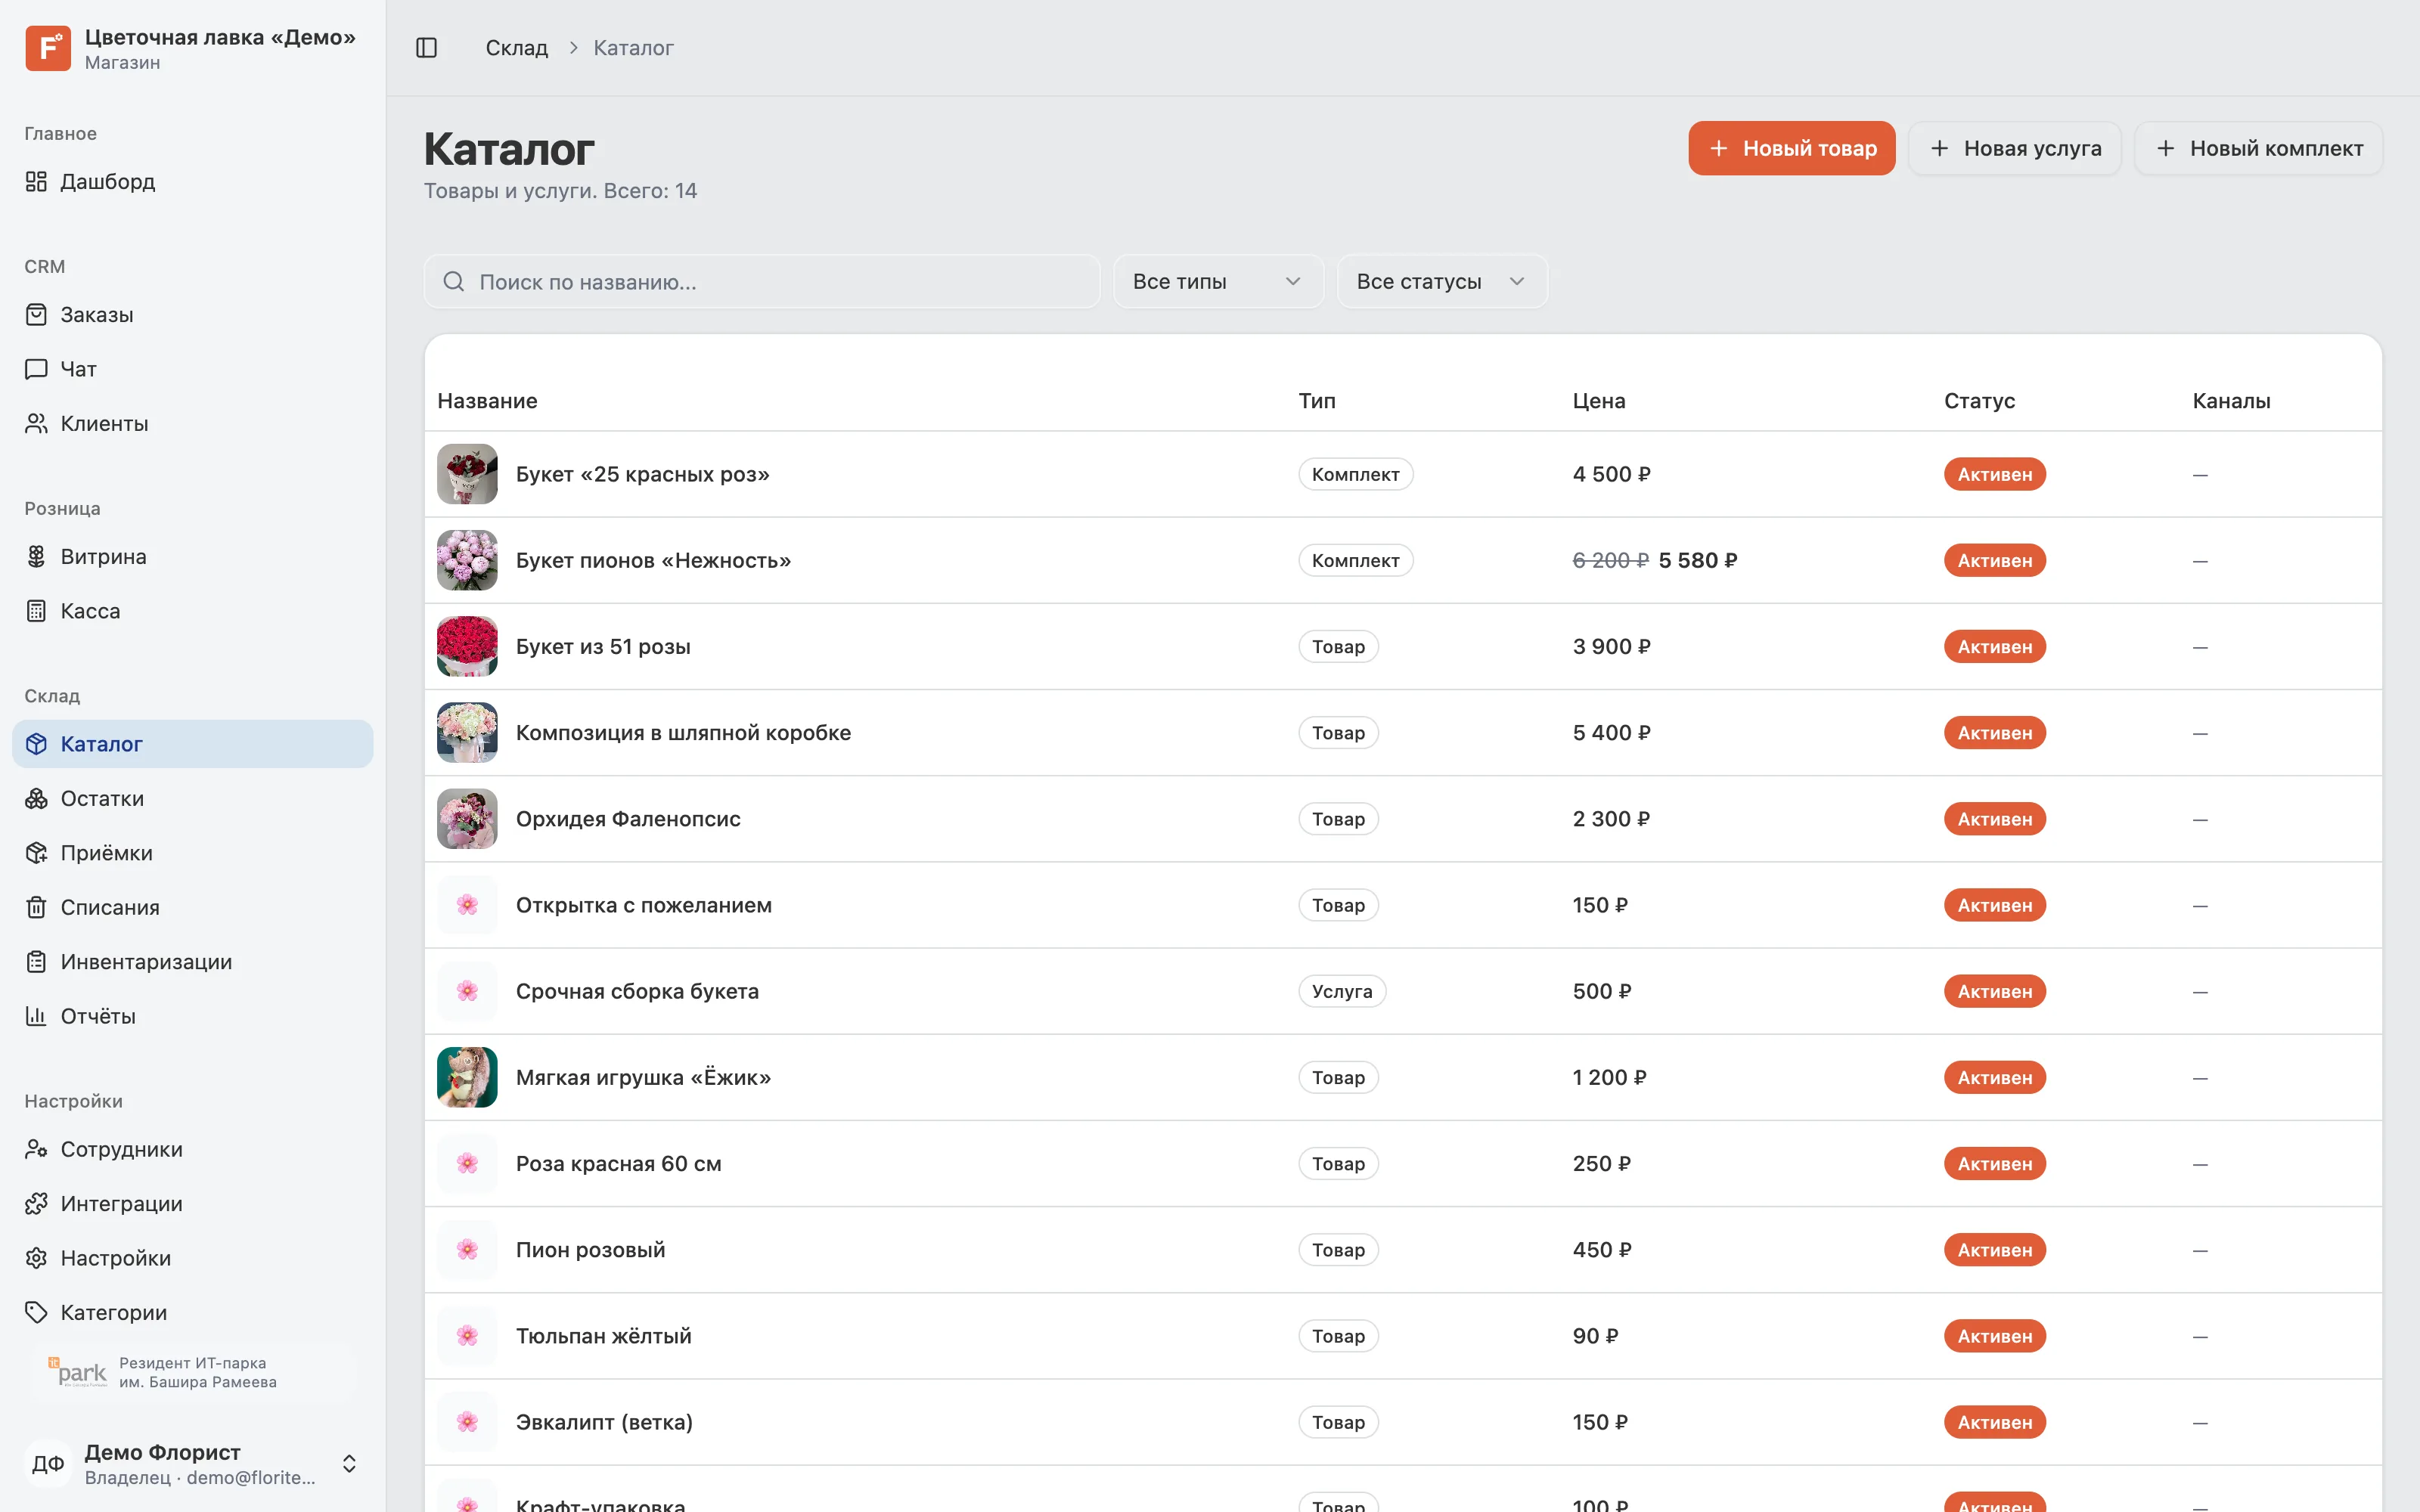Click placeholder flower icon for Открытка с пожеланием
Screen dimensions: 2420x1512
[467, 905]
